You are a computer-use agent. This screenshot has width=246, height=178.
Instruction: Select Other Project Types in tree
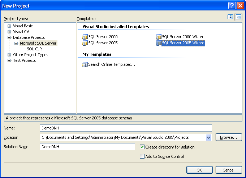[31, 55]
